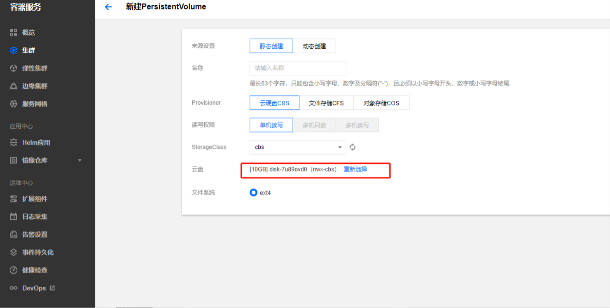Click the Helm应用 icon
The image size is (610, 308).
(14, 142)
